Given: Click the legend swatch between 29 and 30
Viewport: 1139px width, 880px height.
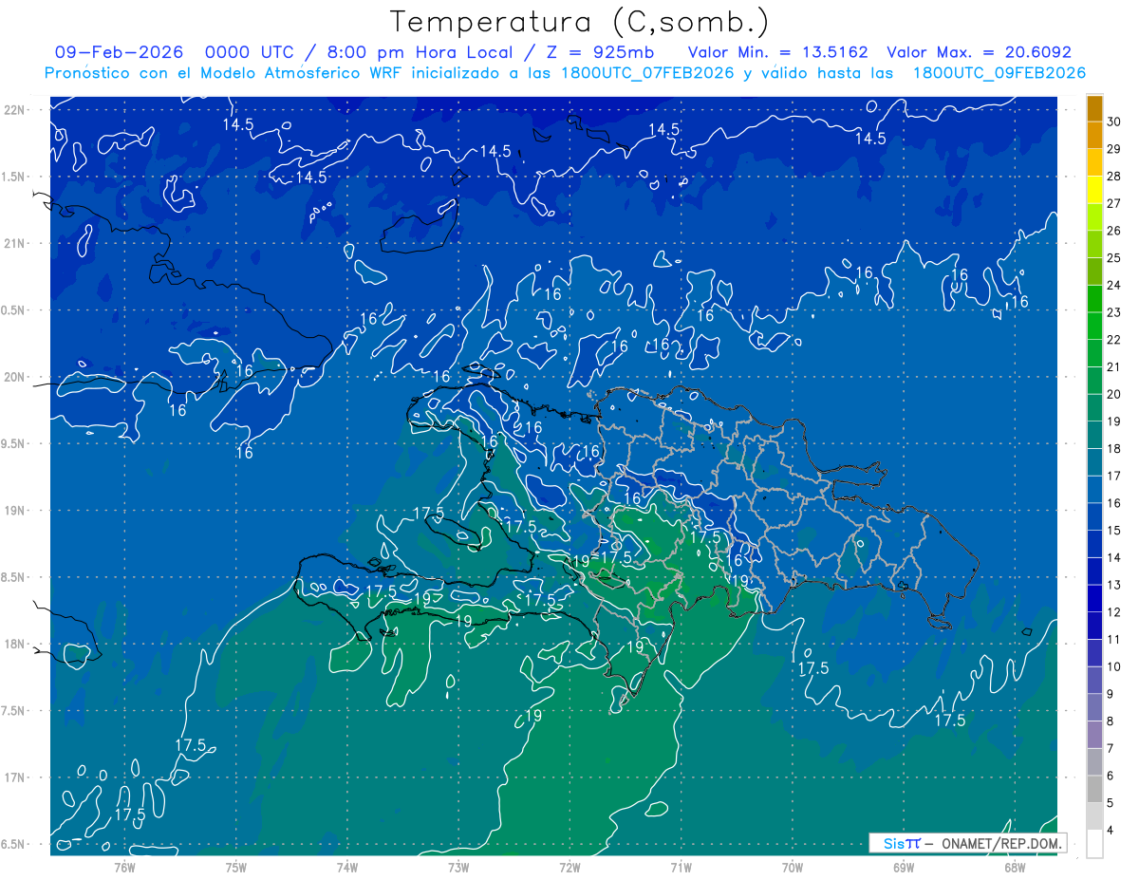Looking at the screenshot, I should tap(1094, 134).
